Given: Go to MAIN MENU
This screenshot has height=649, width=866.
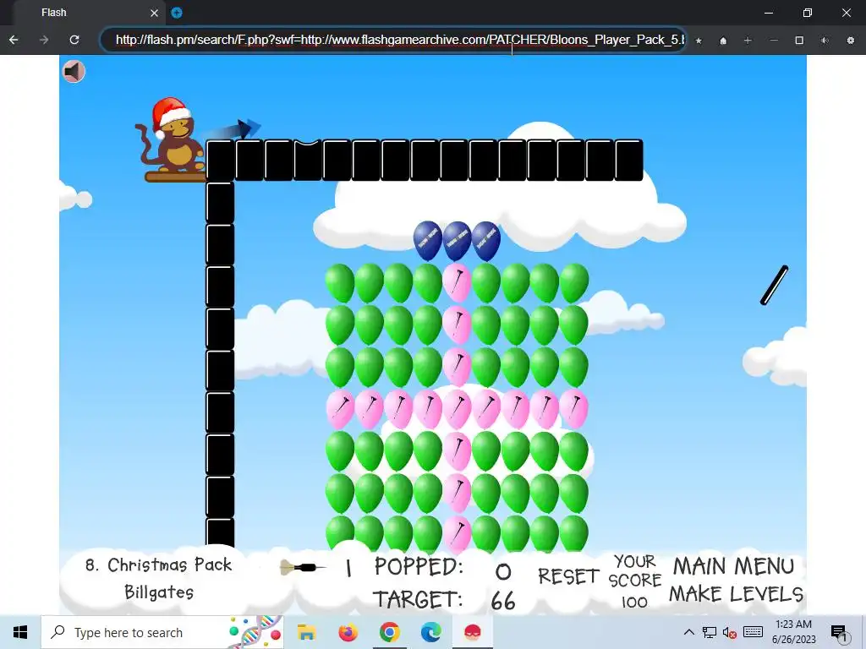Looking at the screenshot, I should (x=733, y=566).
